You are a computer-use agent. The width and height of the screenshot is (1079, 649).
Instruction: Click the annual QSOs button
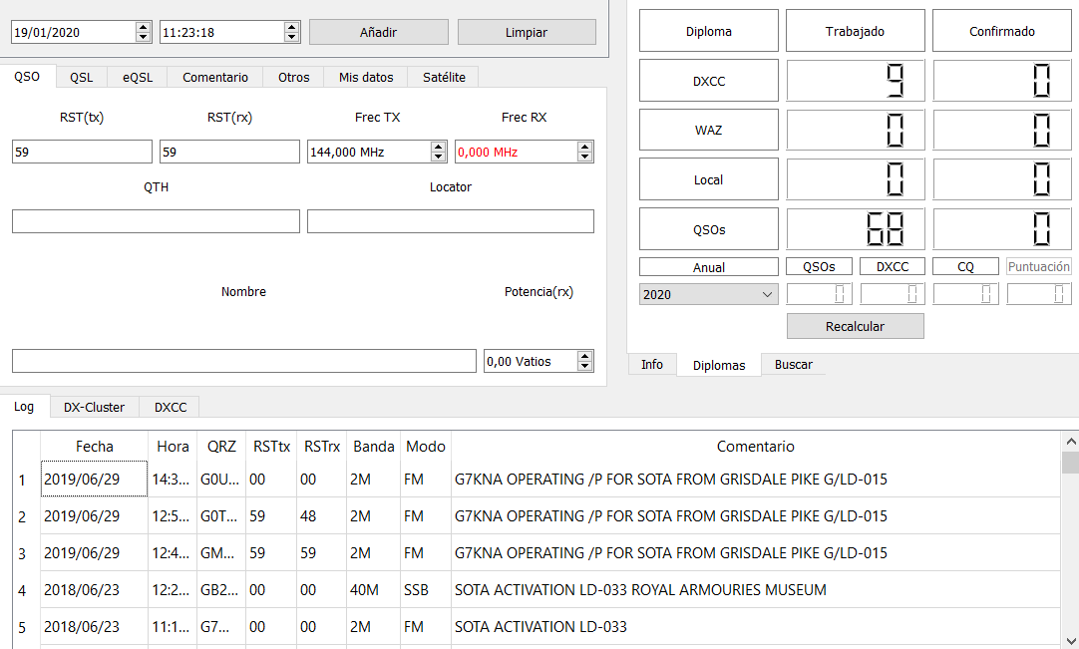point(819,266)
